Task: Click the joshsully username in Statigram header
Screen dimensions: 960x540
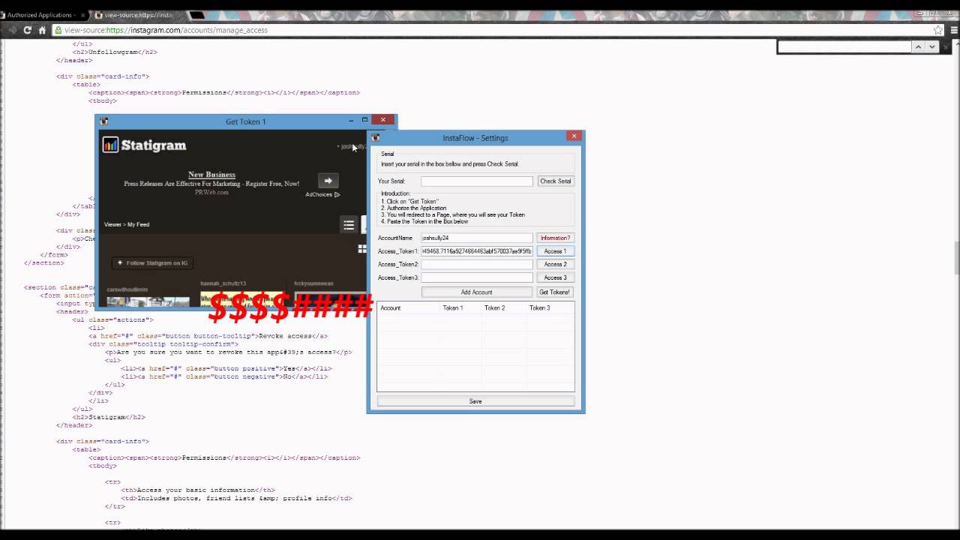Action: click(352, 147)
